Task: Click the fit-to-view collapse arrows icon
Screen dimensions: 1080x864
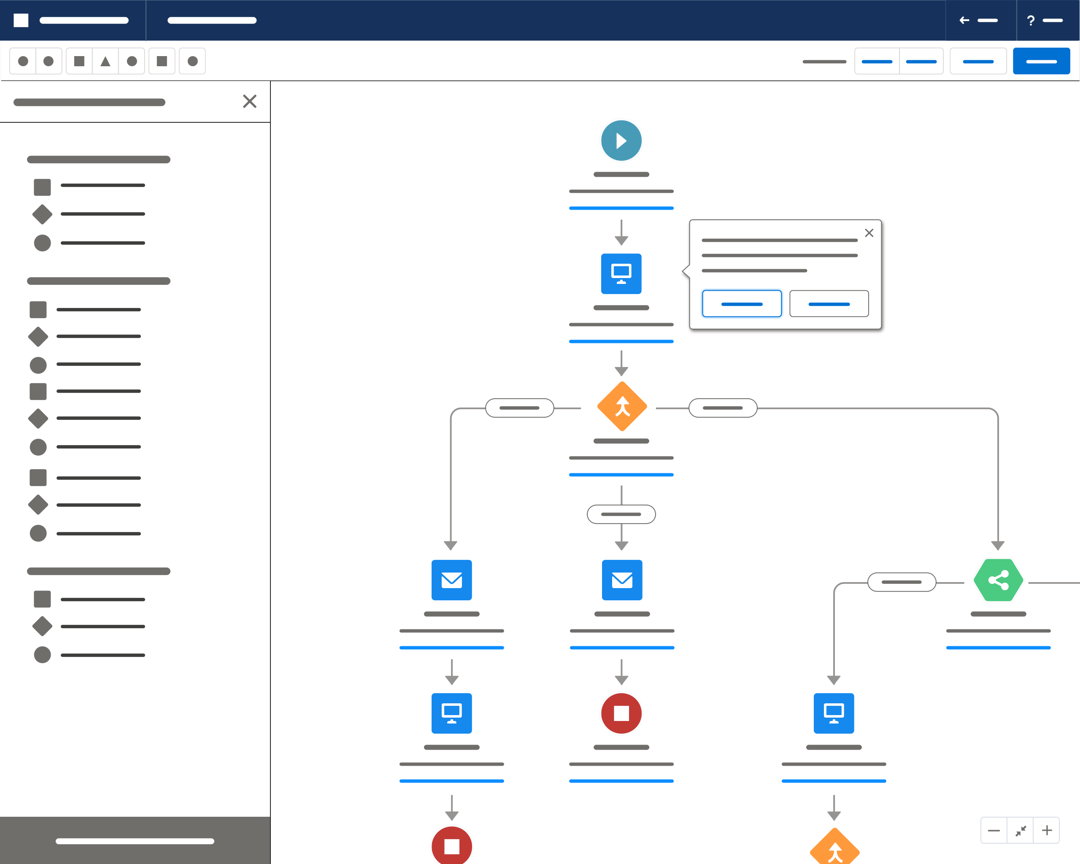Action: 1021,830
